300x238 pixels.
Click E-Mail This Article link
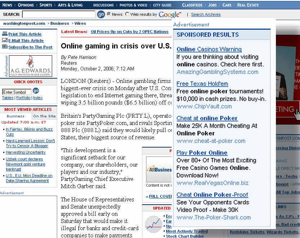pyautogui.click(x=26, y=41)
